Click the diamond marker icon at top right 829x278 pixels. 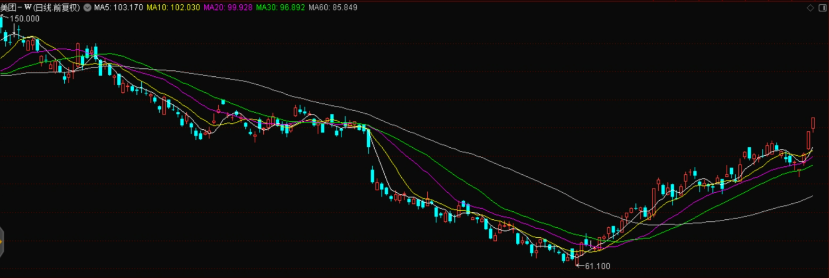(x=810, y=7)
